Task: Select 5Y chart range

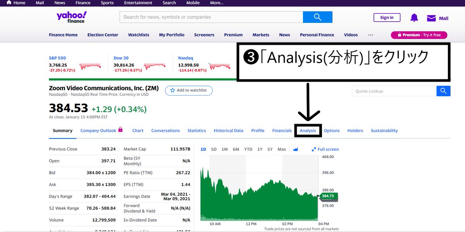Action: [270, 149]
